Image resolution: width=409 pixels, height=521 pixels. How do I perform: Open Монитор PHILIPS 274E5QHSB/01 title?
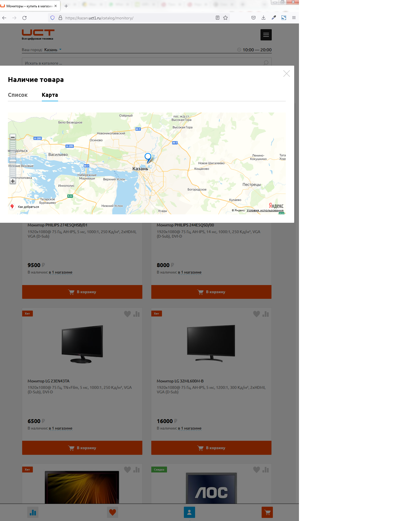point(58,225)
